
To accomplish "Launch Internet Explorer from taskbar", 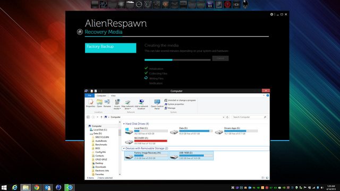I will click(x=14, y=187).
